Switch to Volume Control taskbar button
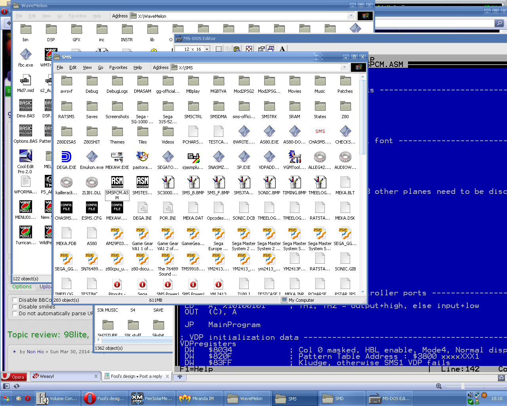 click(x=57, y=398)
